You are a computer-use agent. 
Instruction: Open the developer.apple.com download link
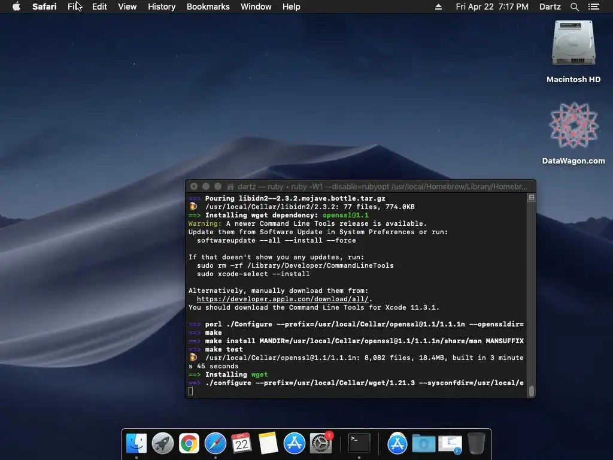[x=283, y=299]
